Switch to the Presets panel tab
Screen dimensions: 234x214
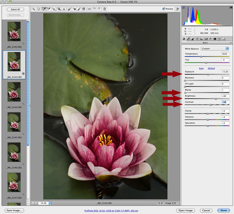tap(219, 39)
